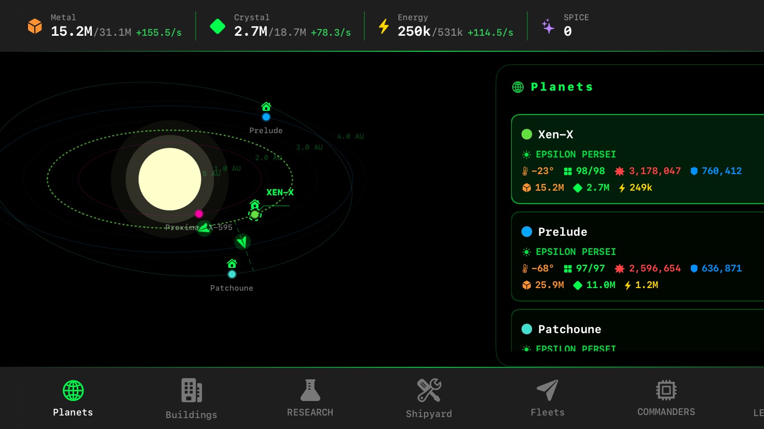This screenshot has height=429, width=764.
Task: Click the metal cube icon in the Xen-X card
Action: pyautogui.click(x=526, y=188)
